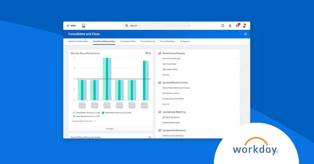Open the chat bubble messages icon
Screen dimensions: 314x164
coord(223,26)
